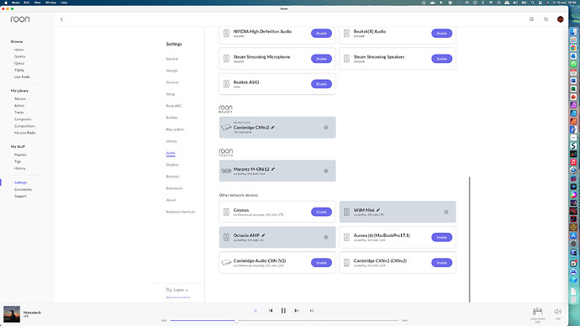Browse Genres in sidebar

(19, 56)
